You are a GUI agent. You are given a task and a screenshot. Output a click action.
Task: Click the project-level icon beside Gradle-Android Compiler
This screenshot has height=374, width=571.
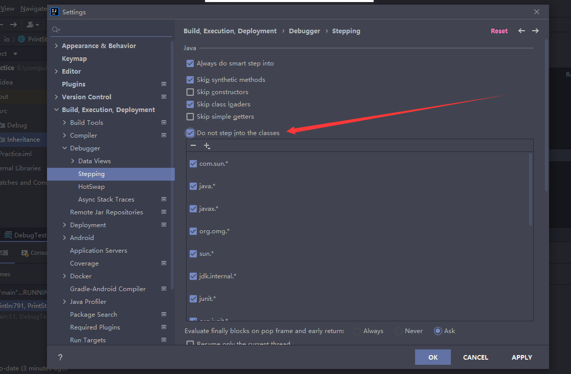164,289
